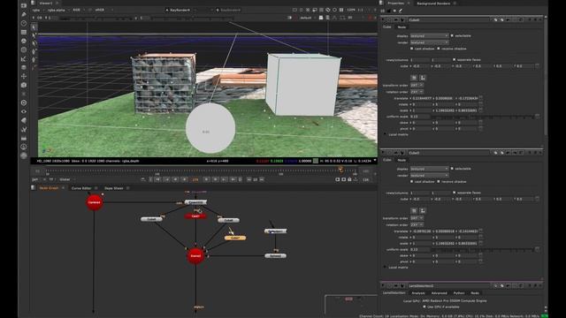Viewport: 566px width, 318px height.
Task: Toggle Use GPU if available checkbox
Action: pos(424,307)
